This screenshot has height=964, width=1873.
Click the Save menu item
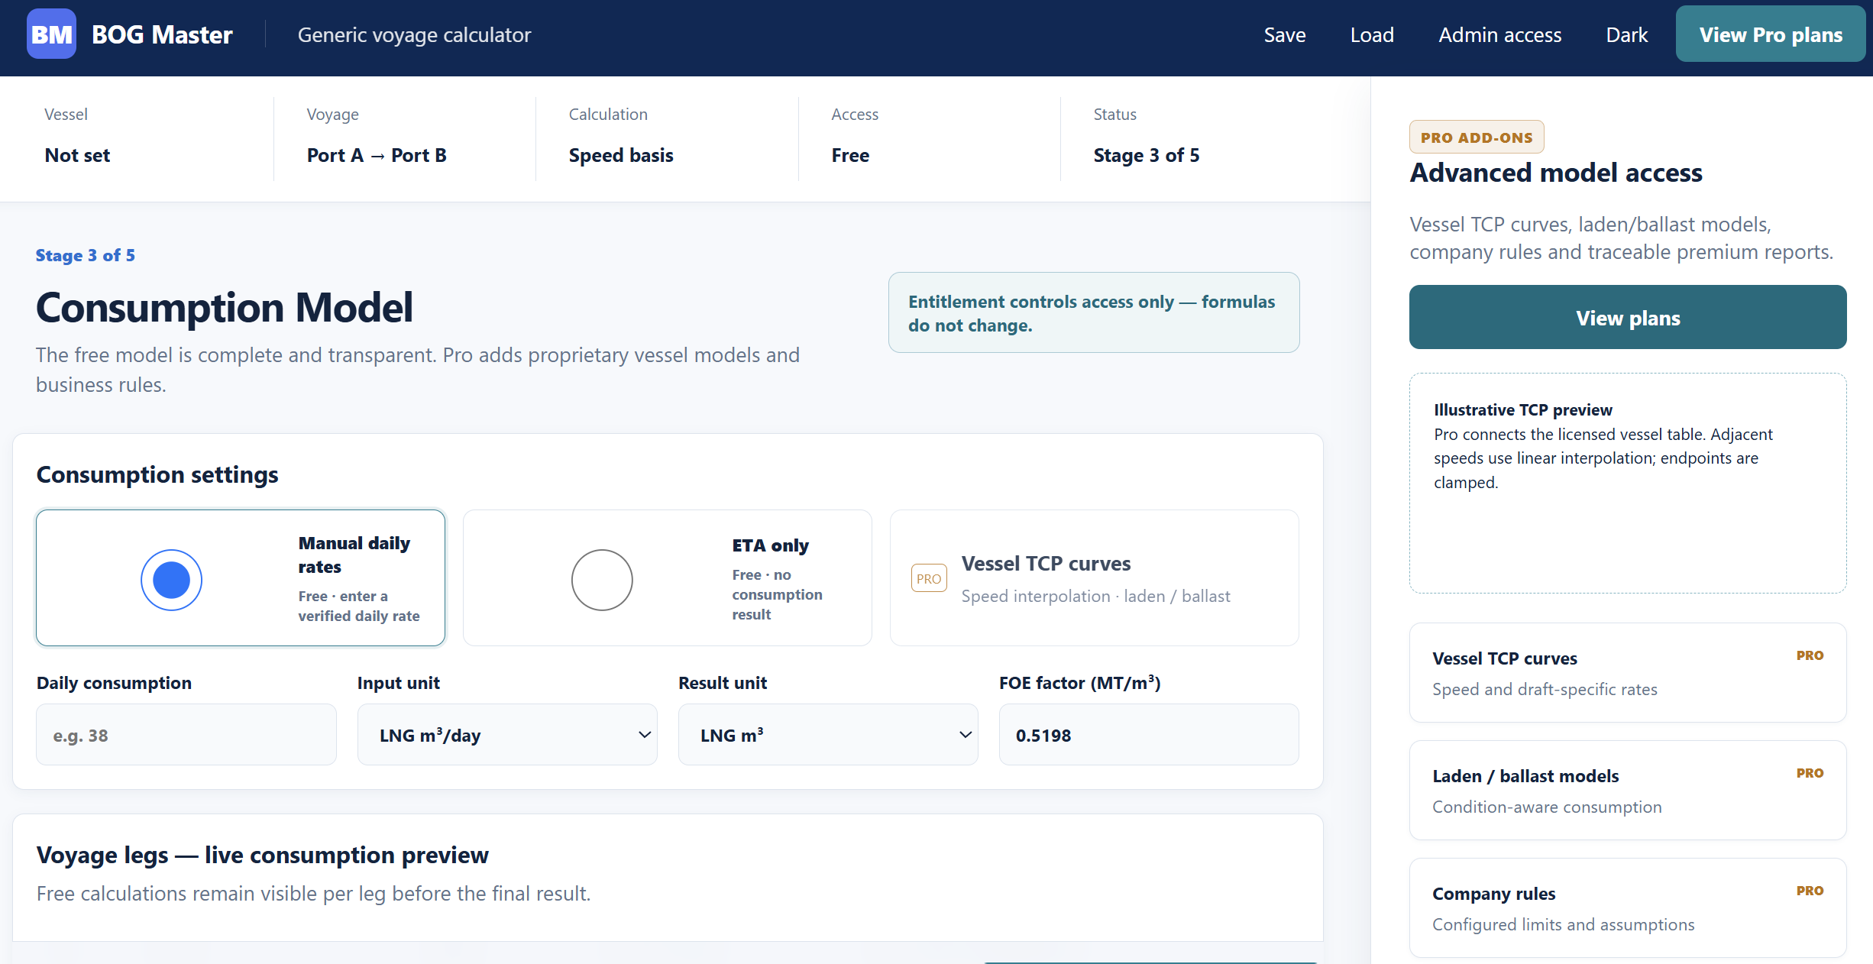tap(1285, 34)
